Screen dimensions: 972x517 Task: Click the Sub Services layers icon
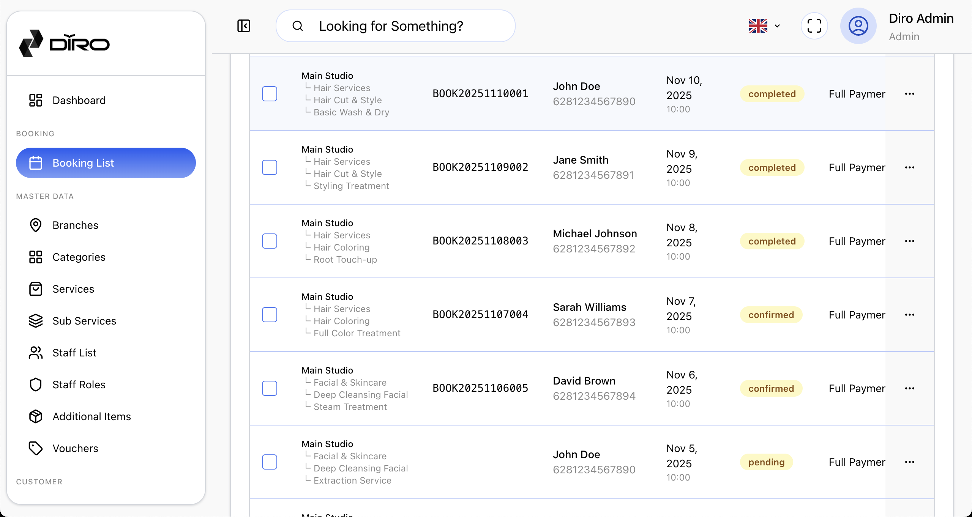pyautogui.click(x=36, y=321)
